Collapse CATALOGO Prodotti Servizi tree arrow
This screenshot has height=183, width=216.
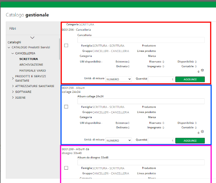[x=9, y=48]
